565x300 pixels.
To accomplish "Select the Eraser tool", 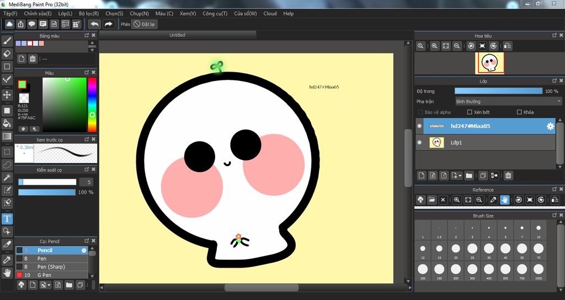I will click(x=7, y=53).
